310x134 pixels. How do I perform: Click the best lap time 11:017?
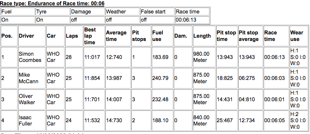pos(92,57)
